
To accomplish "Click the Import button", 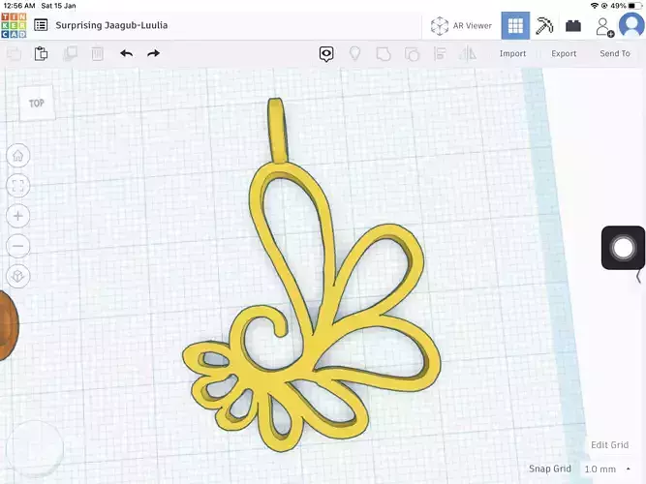I will [512, 53].
